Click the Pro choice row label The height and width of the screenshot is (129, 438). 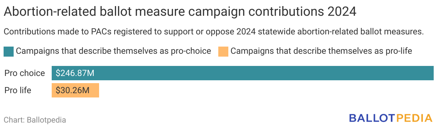(x=25, y=73)
